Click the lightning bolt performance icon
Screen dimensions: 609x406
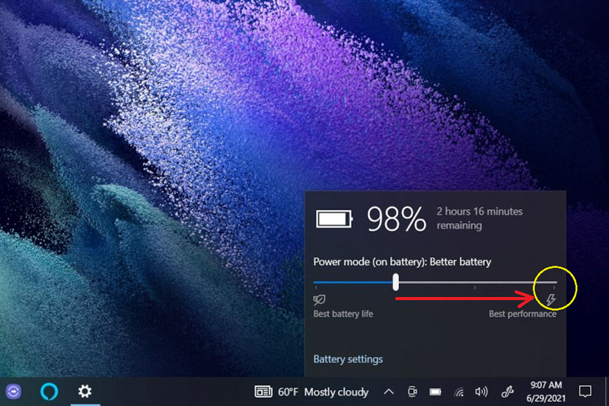[x=550, y=300]
